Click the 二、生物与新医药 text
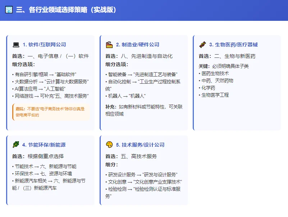This screenshot has height=217, width=288. point(236,55)
